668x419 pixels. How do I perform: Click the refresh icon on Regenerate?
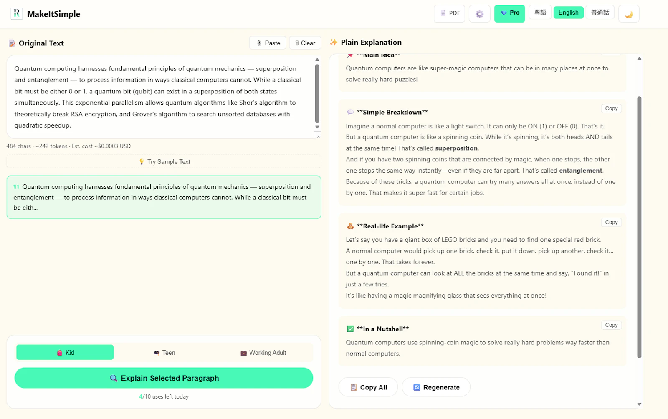tap(417, 387)
